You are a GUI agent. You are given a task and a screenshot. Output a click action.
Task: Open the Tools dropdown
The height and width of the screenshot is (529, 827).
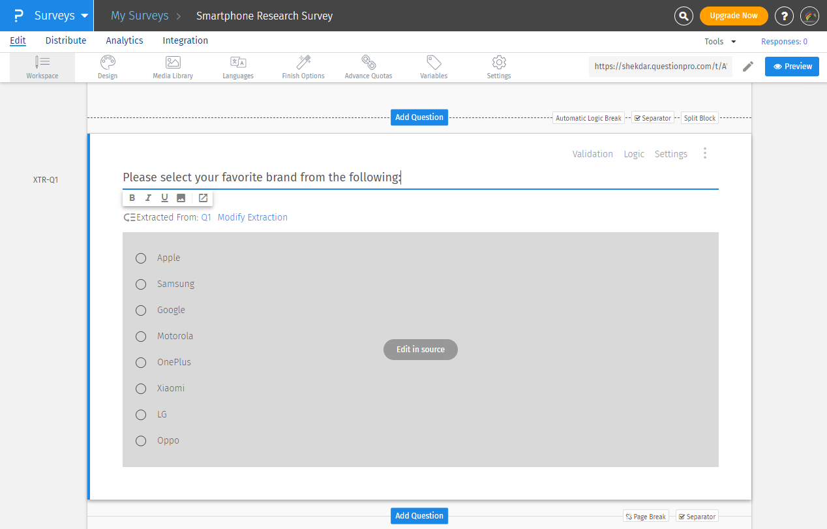(719, 41)
